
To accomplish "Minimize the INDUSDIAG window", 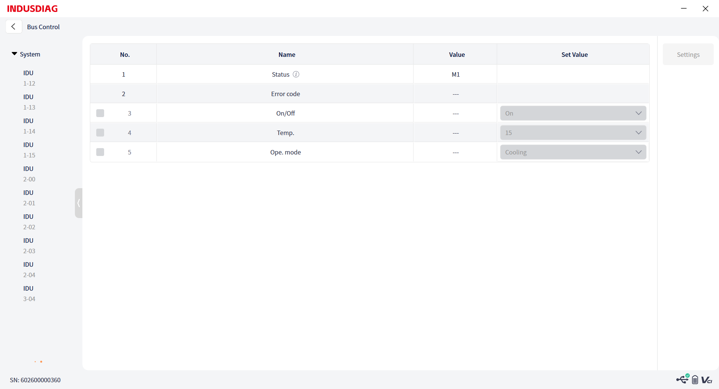I will (x=684, y=8).
